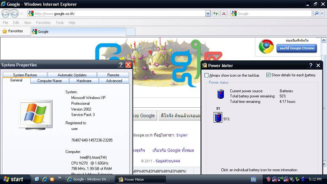Click the Power Meter help question icon
This screenshot has height=184, width=327.
coord(311,65)
